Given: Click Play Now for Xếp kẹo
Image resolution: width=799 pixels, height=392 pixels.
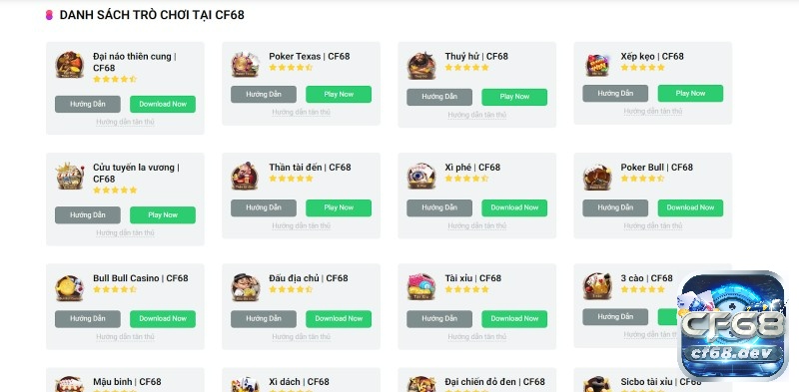Looking at the screenshot, I should click(690, 93).
